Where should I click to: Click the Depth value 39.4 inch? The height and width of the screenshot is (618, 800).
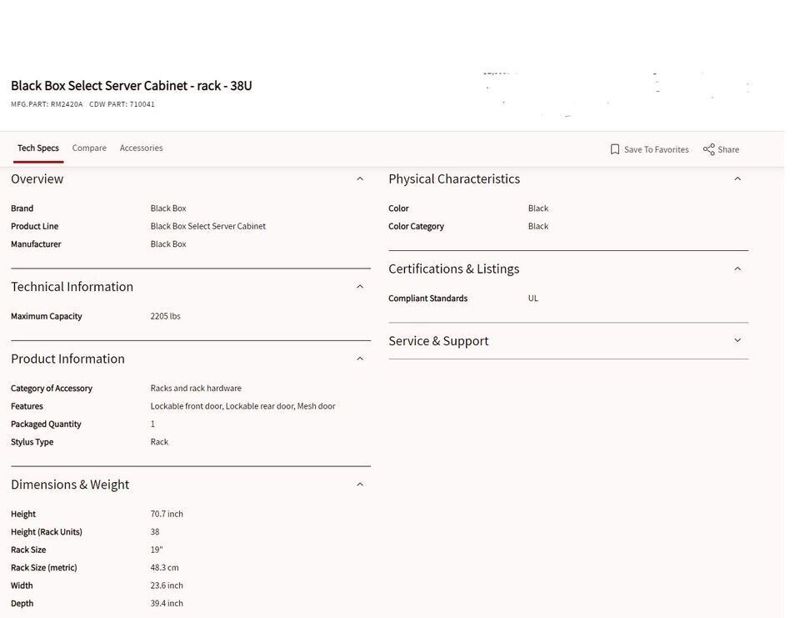click(x=167, y=603)
